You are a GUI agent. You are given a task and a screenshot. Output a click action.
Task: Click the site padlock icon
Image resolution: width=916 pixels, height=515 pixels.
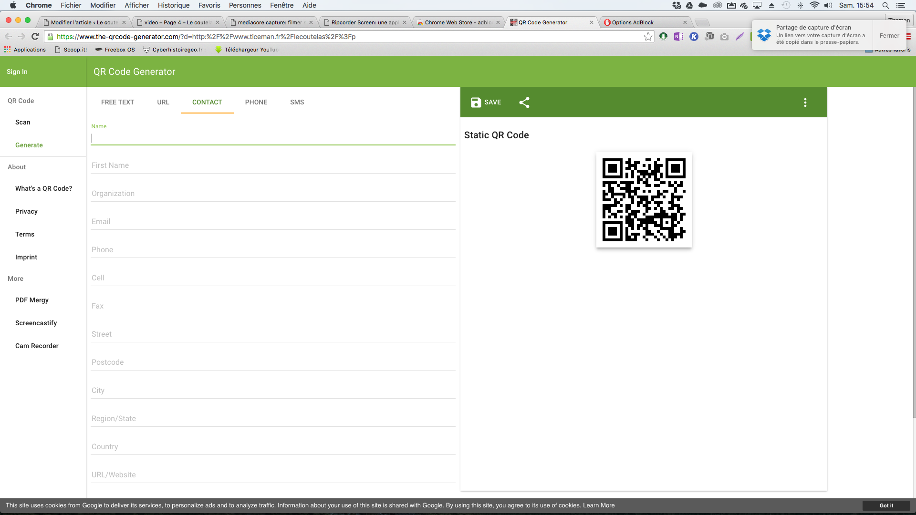(51, 37)
